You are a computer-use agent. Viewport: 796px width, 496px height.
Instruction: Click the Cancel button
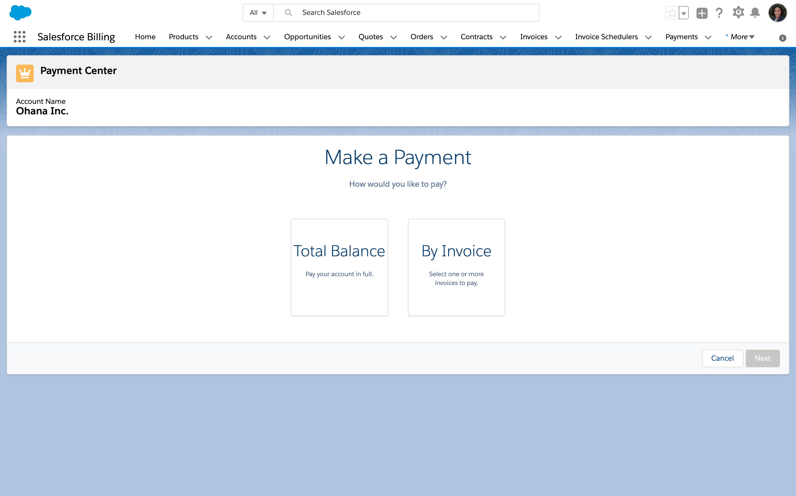[x=722, y=358]
